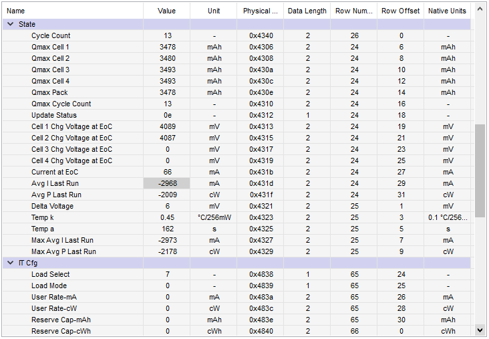Select the Delta Voltage row name
Screen dimensions: 489x339
click(x=52, y=206)
